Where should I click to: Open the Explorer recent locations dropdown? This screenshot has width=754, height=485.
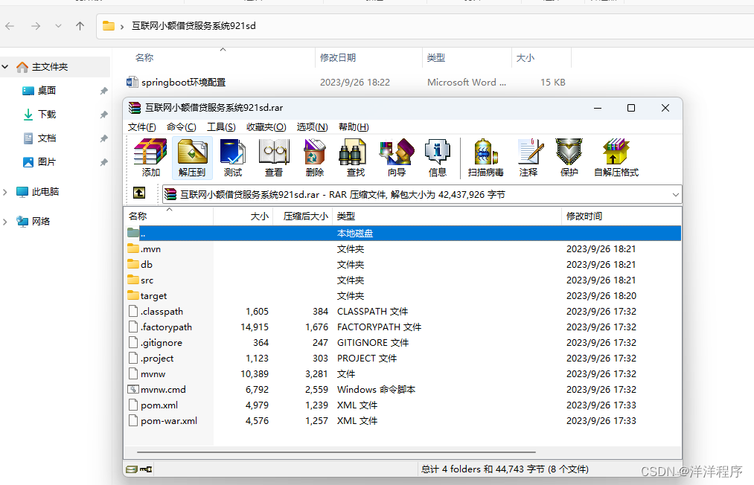coord(58,26)
